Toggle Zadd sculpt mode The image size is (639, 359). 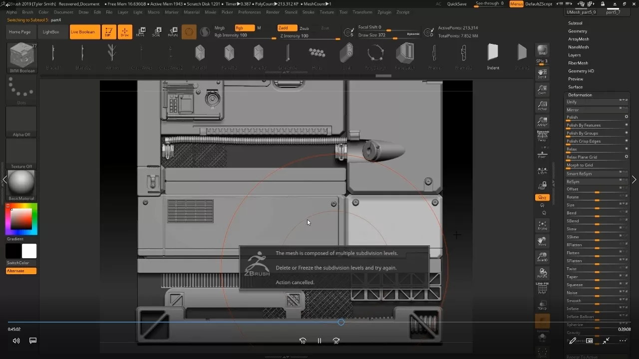[287, 28]
